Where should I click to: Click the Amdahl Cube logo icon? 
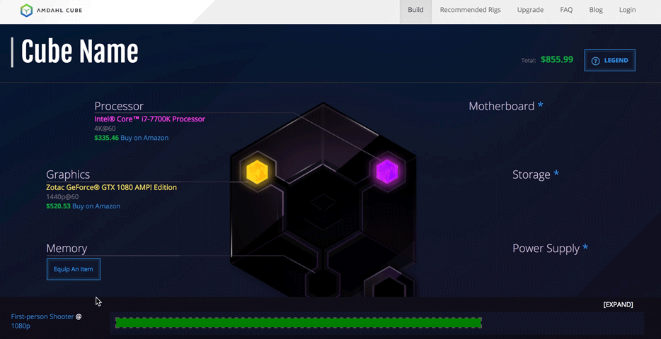point(27,11)
